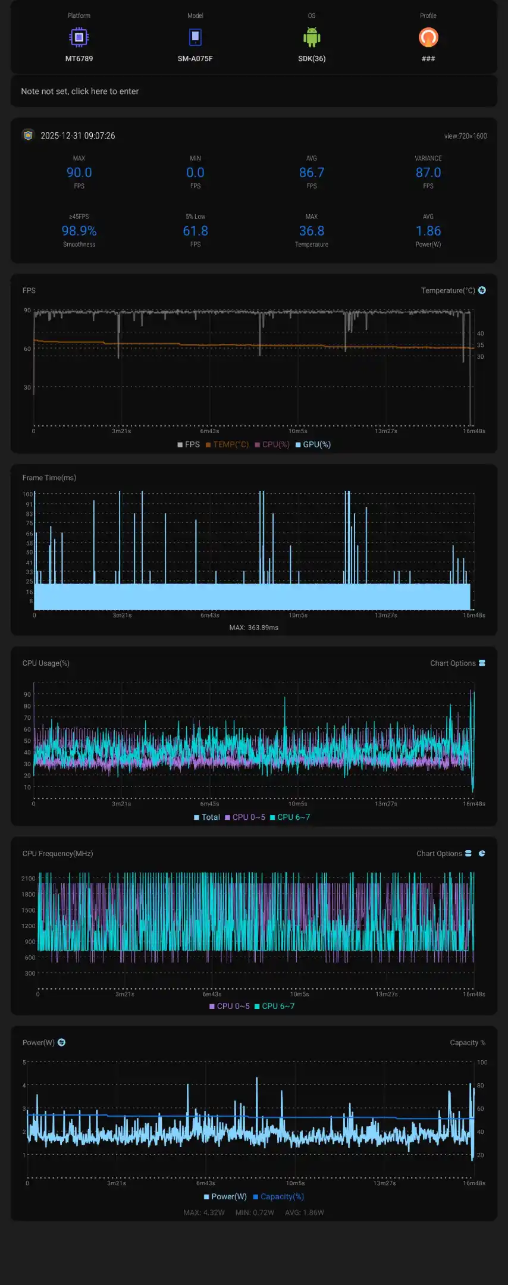Click the swap icon beside Power(W) title

(x=62, y=1042)
